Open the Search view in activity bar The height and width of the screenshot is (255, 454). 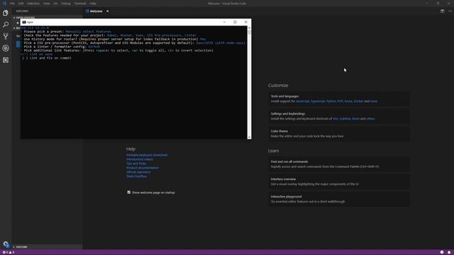pos(6,25)
